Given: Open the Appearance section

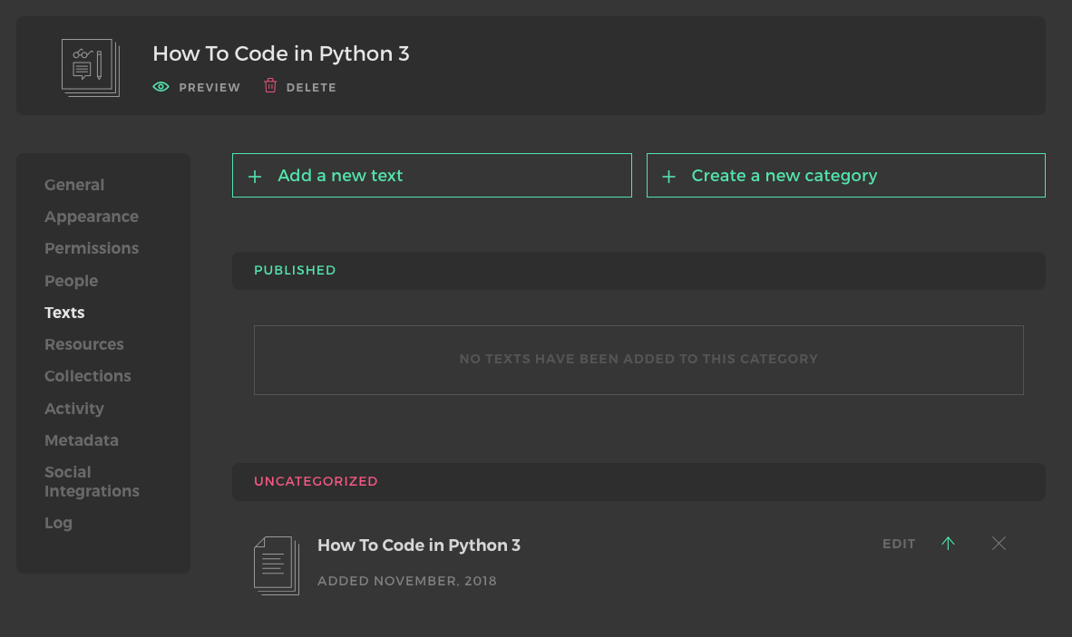Looking at the screenshot, I should [x=92, y=217].
